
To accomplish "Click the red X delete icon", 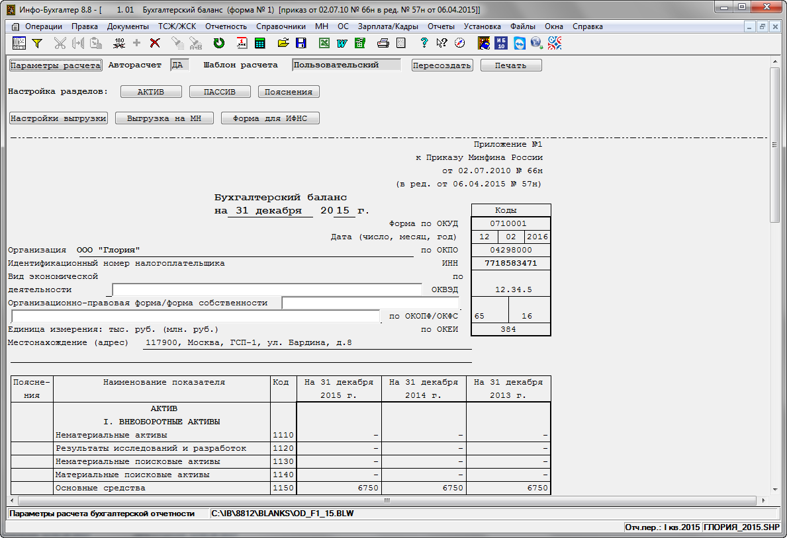I will pos(155,43).
